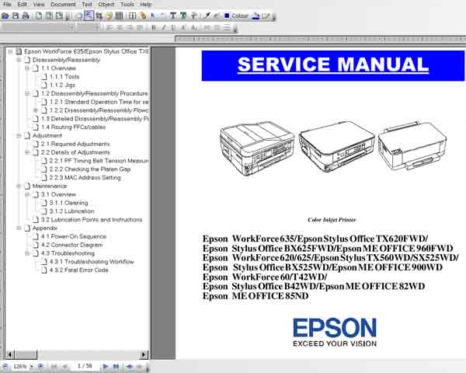Image resolution: width=466 pixels, height=373 pixels.
Task: Click the page number field showing 1 / 58
Action: (85, 366)
